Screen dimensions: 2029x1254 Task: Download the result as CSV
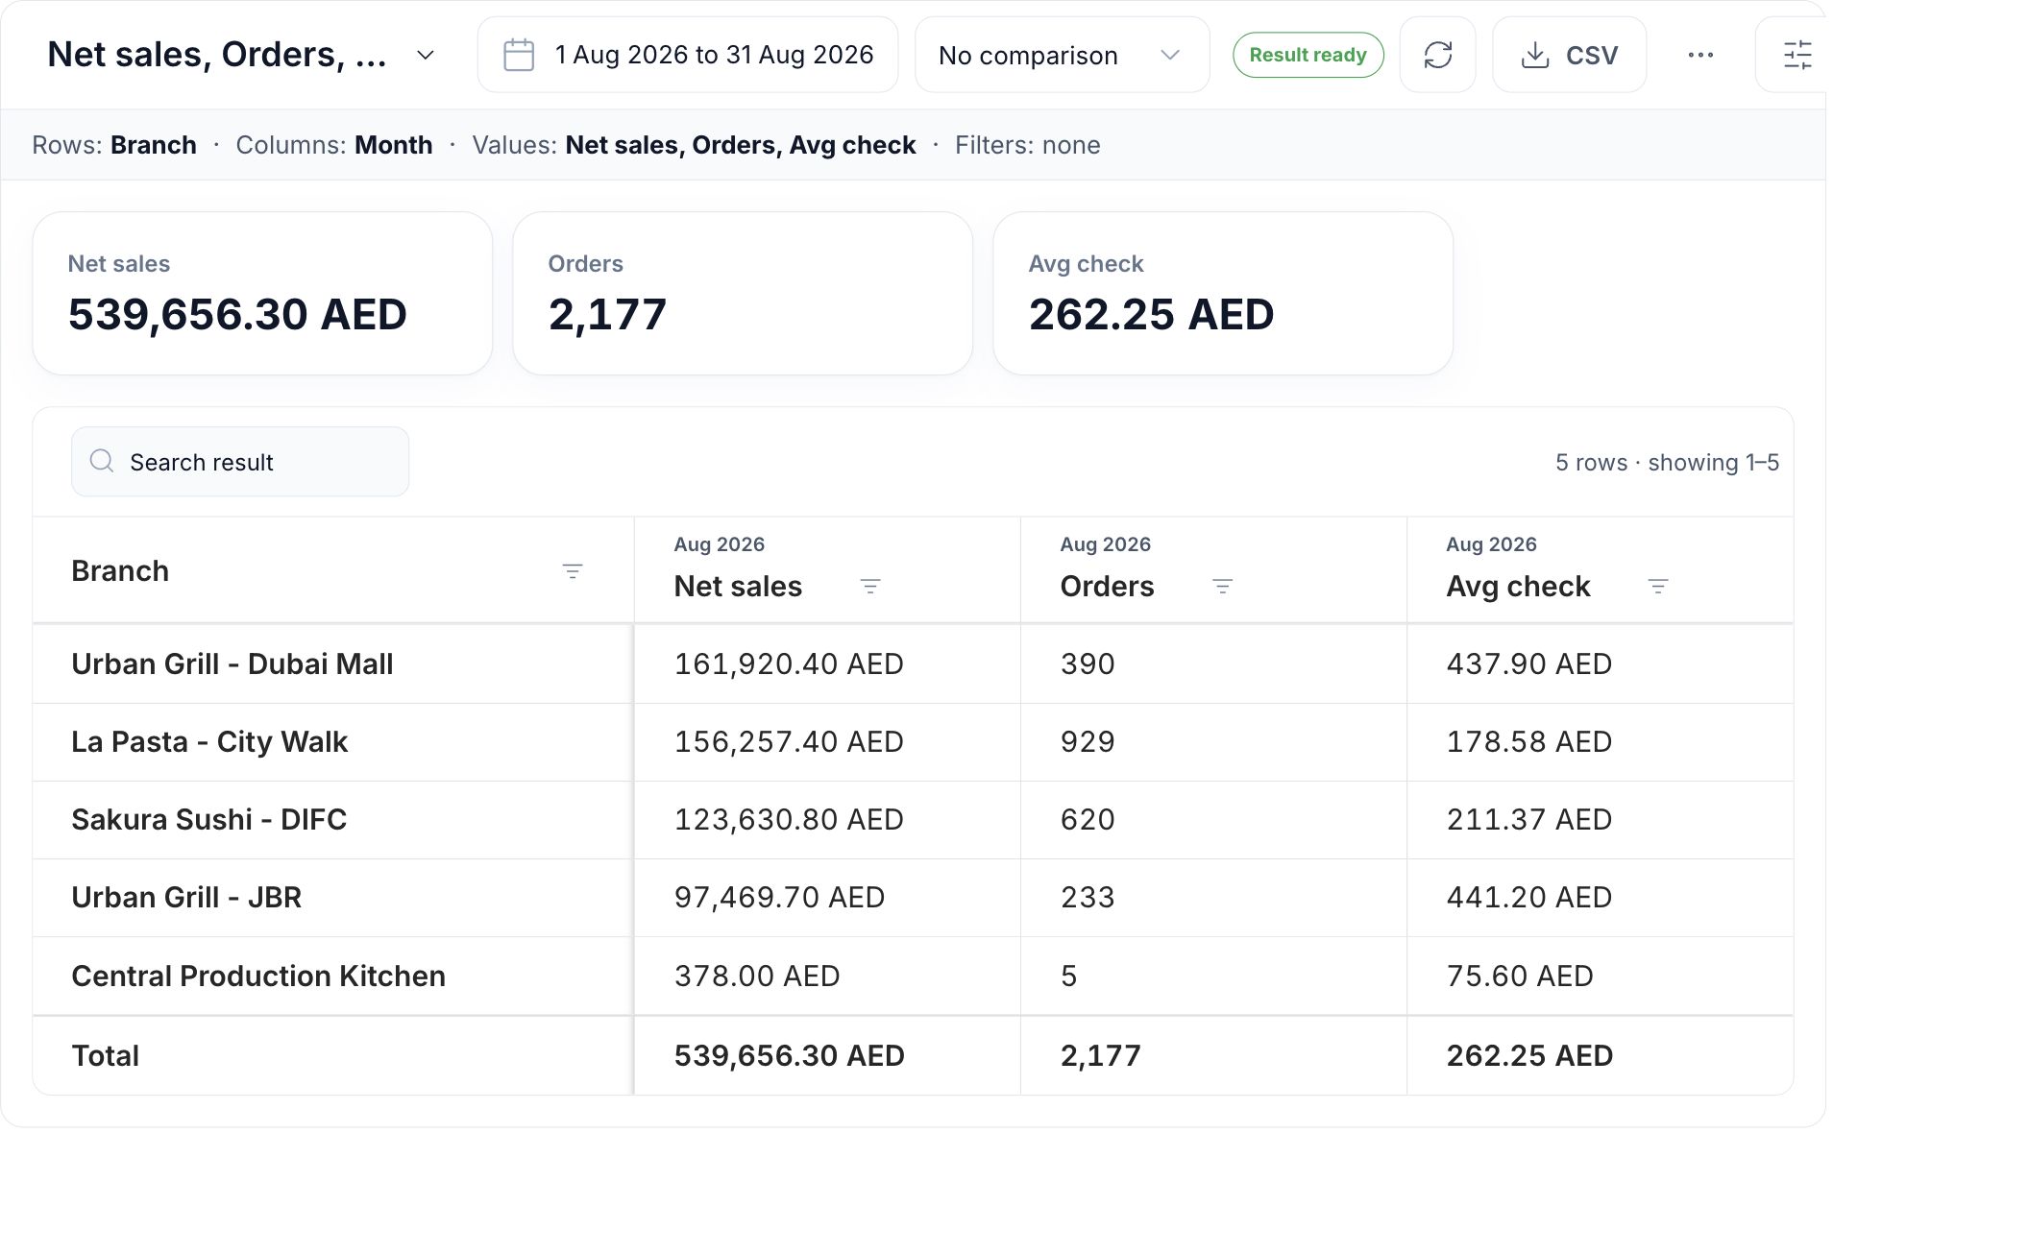tap(1569, 55)
